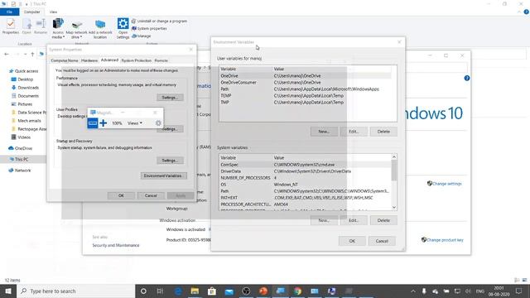Image resolution: width=530 pixels, height=298 pixels.
Task: Select the OS system variable row
Action: click(306, 185)
